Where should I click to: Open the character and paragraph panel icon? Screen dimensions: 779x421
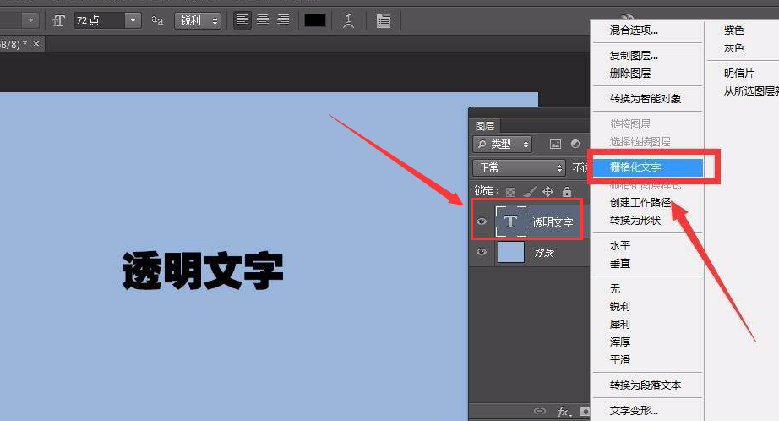(x=384, y=20)
